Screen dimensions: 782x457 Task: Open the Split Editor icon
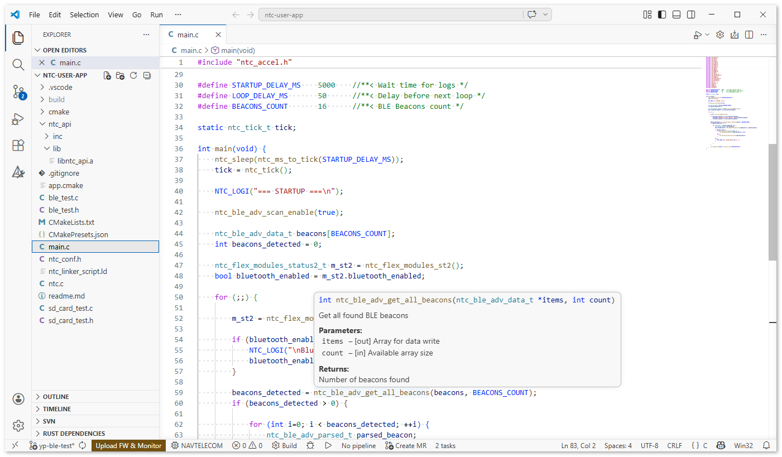click(x=749, y=34)
